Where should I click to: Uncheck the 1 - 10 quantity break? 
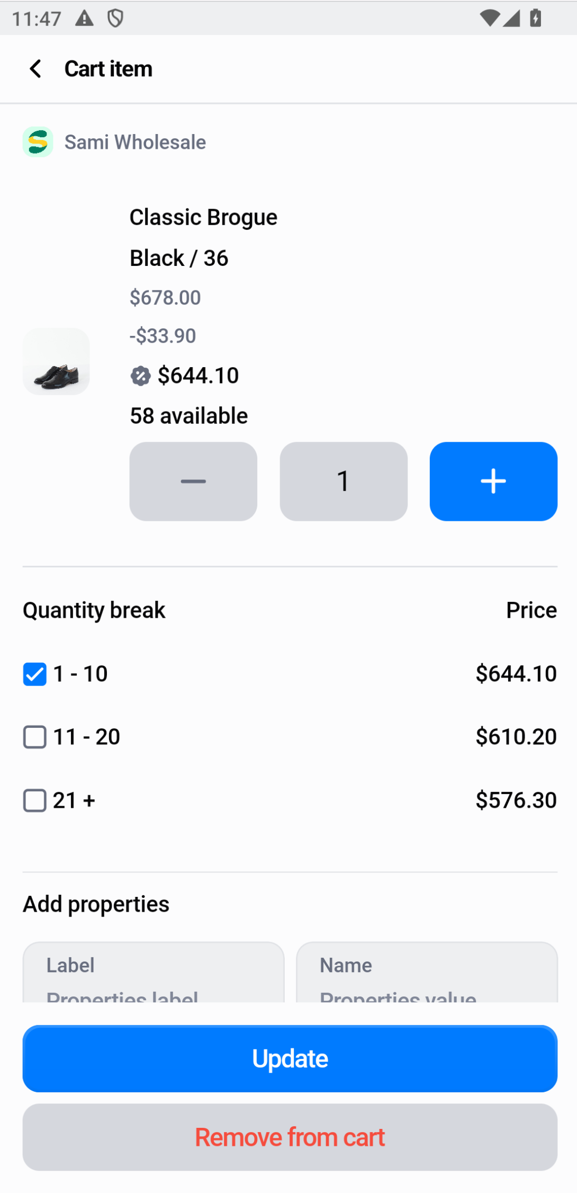coord(35,674)
